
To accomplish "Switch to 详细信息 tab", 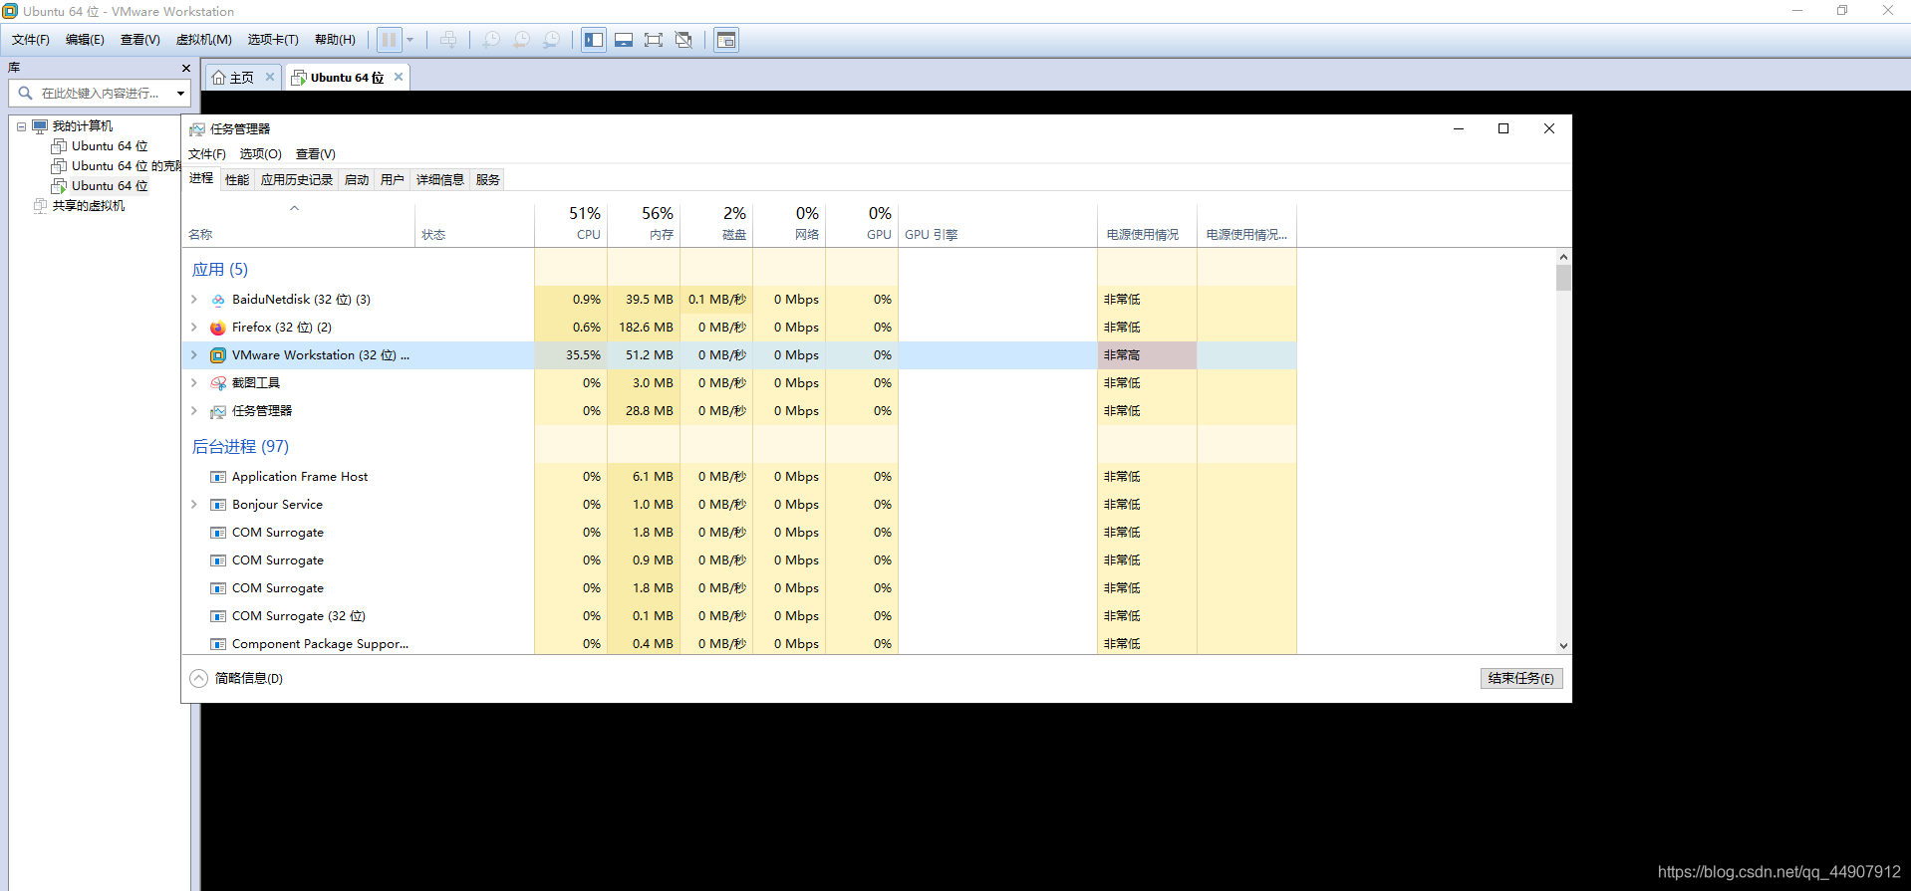I will tap(440, 180).
